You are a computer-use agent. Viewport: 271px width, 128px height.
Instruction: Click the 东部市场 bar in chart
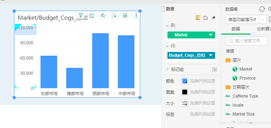49,72
